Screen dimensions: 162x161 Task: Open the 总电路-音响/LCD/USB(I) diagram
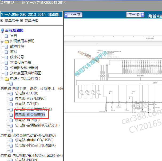34,140
